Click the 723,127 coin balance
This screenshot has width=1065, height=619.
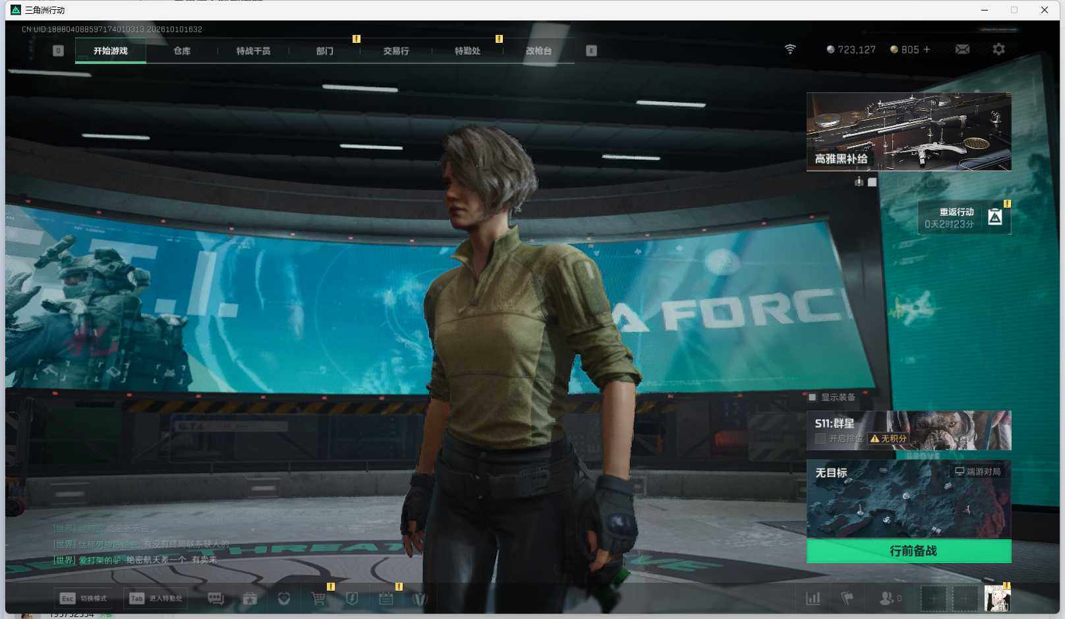tap(851, 49)
